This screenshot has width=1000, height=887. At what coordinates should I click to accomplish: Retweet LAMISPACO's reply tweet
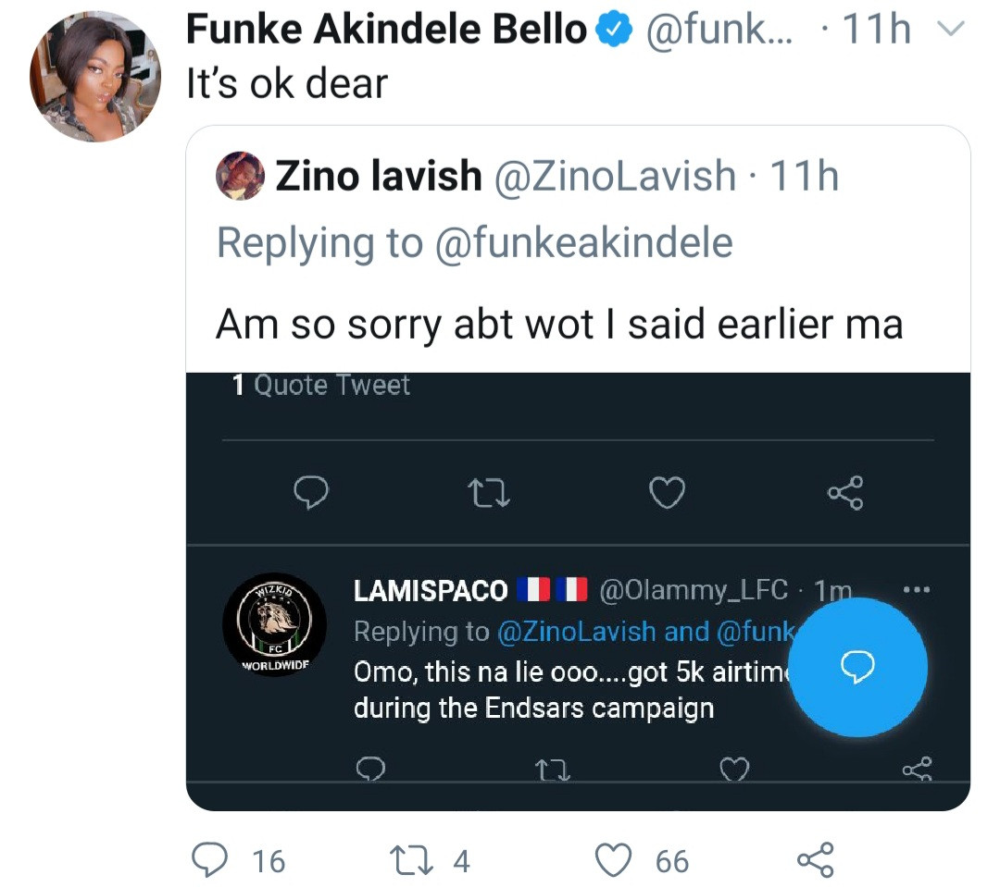[x=552, y=768]
